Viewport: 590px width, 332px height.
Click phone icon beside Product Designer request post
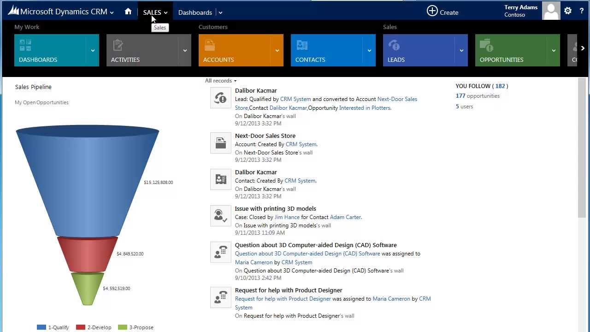(221, 297)
